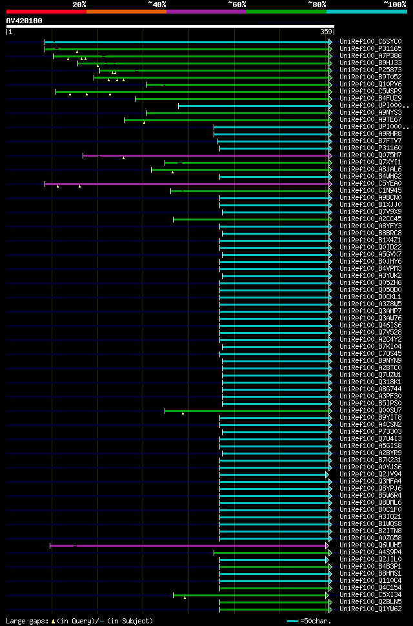Click the cyan alignment bar for B4WHG2
This screenshot has height=626, width=413.
[x=274, y=177]
